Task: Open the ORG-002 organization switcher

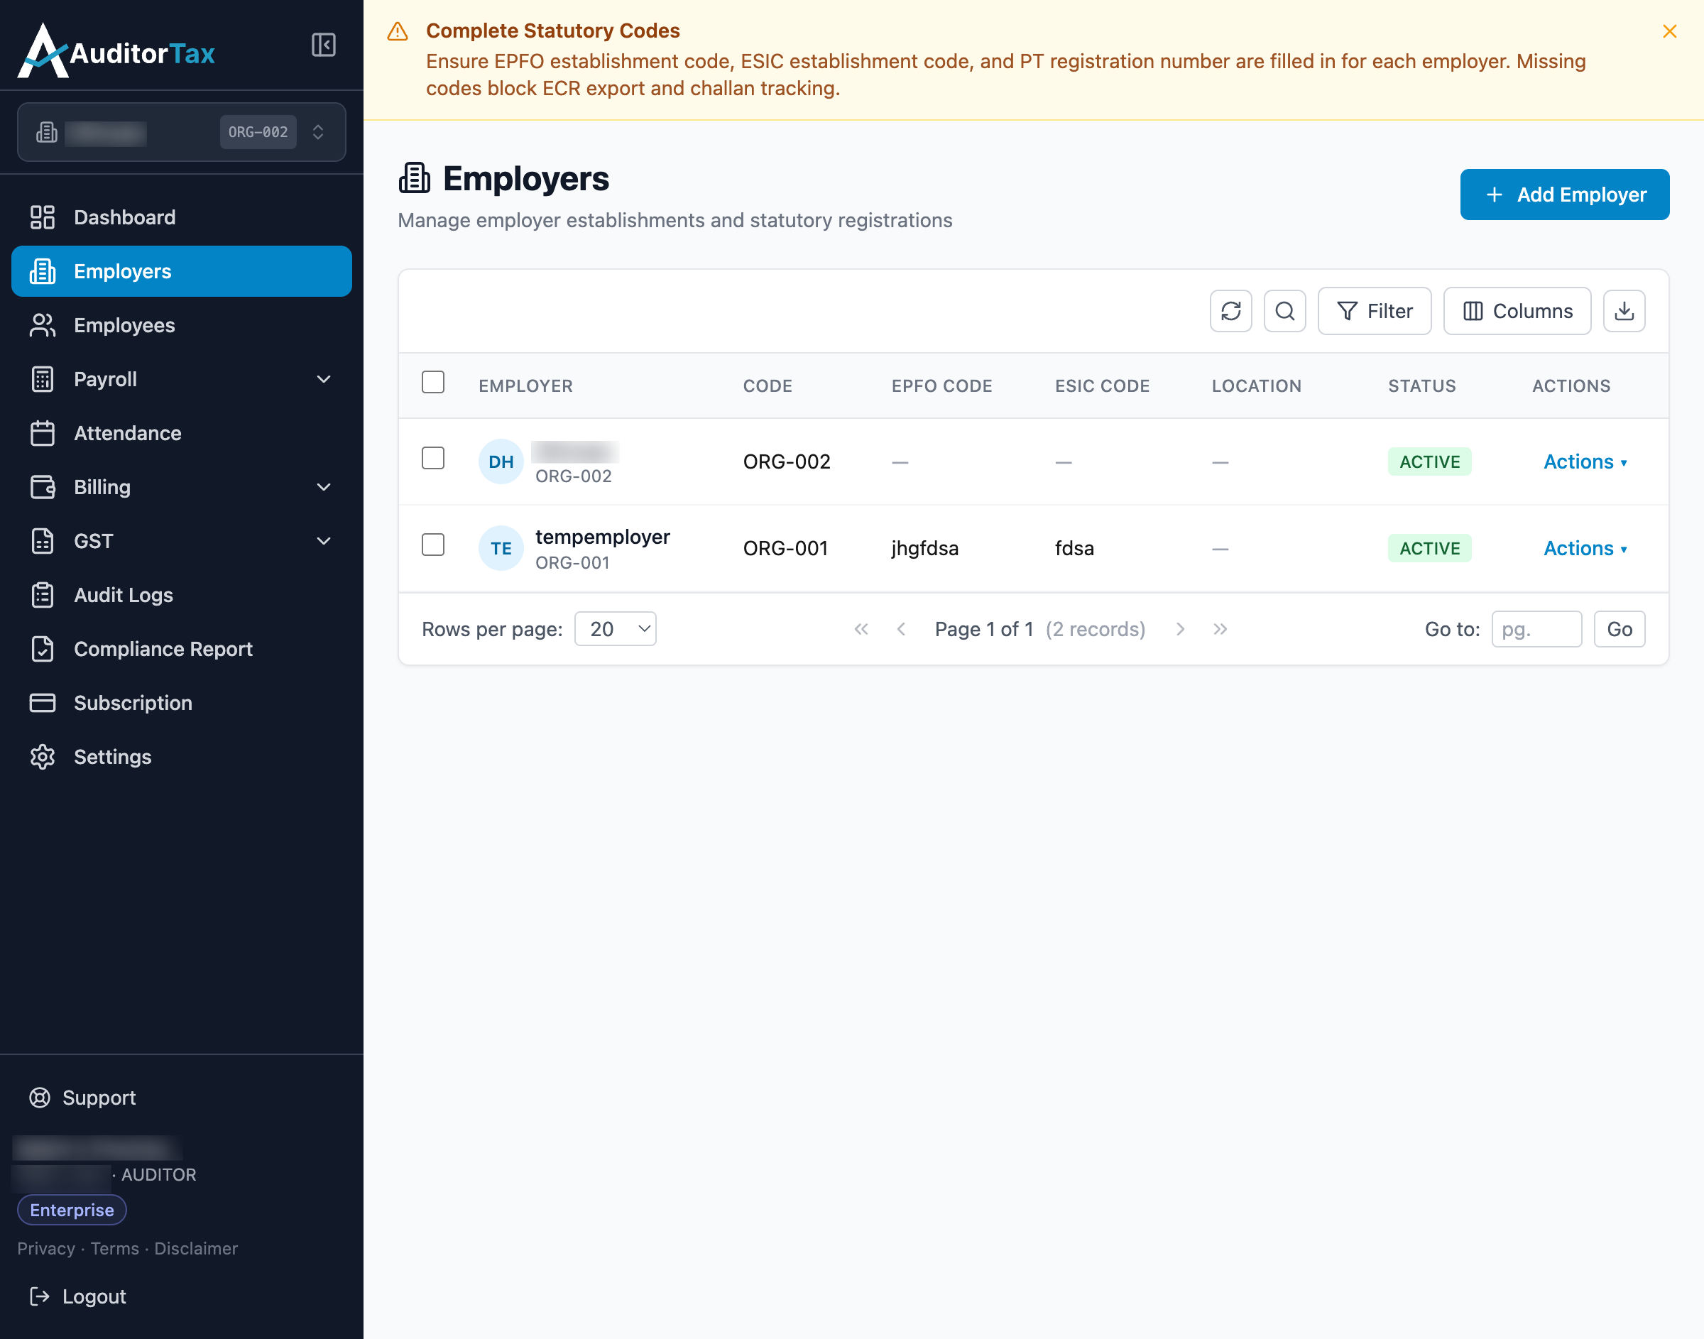Action: coord(181,132)
